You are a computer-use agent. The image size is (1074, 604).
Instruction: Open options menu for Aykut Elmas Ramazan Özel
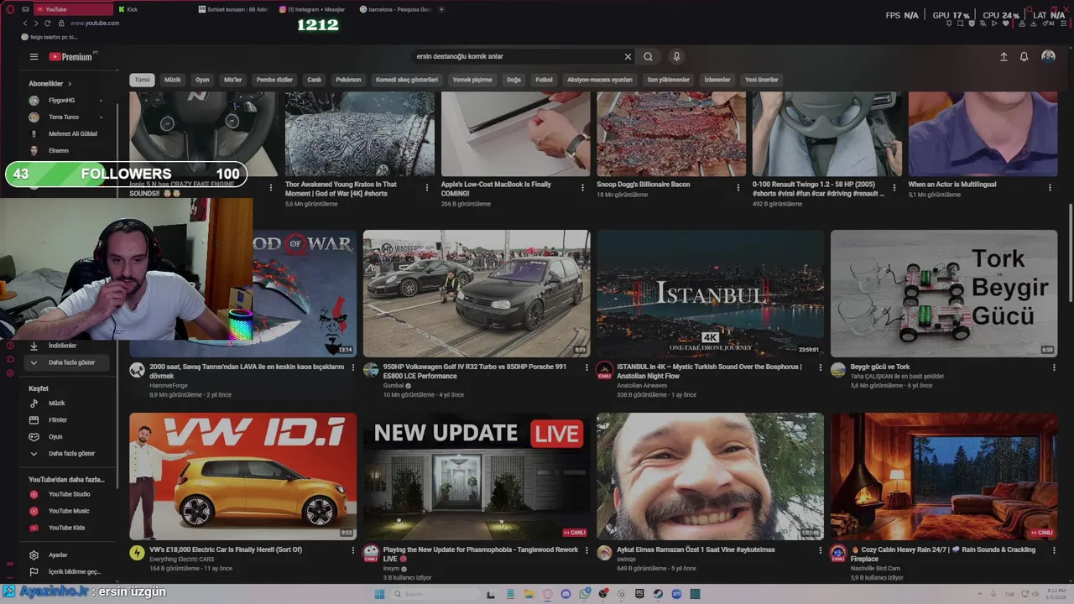pos(820,550)
